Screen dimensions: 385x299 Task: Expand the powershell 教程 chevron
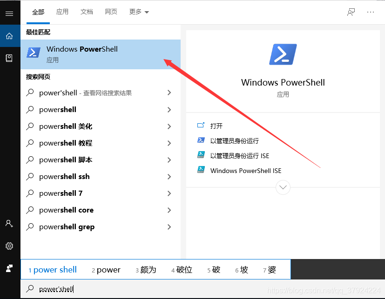(x=169, y=143)
